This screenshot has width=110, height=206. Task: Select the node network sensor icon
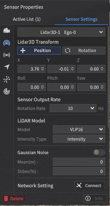point(7,79)
